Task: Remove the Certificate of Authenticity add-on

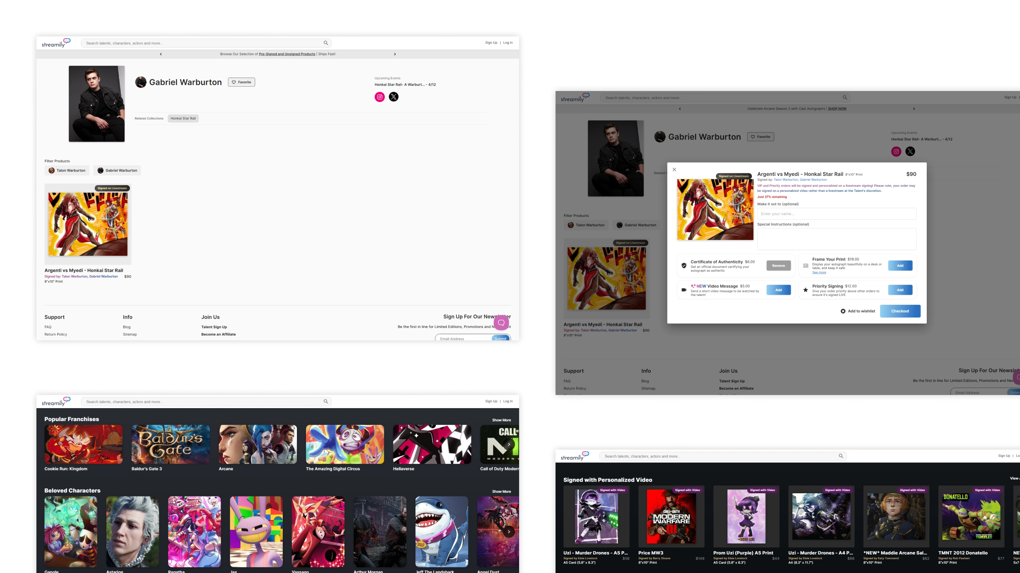Action: click(778, 265)
